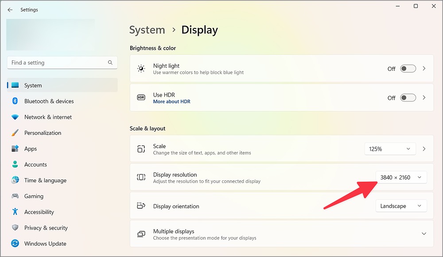The height and width of the screenshot is (257, 443).
Task: Open Accounts settings
Action: (x=62, y=164)
